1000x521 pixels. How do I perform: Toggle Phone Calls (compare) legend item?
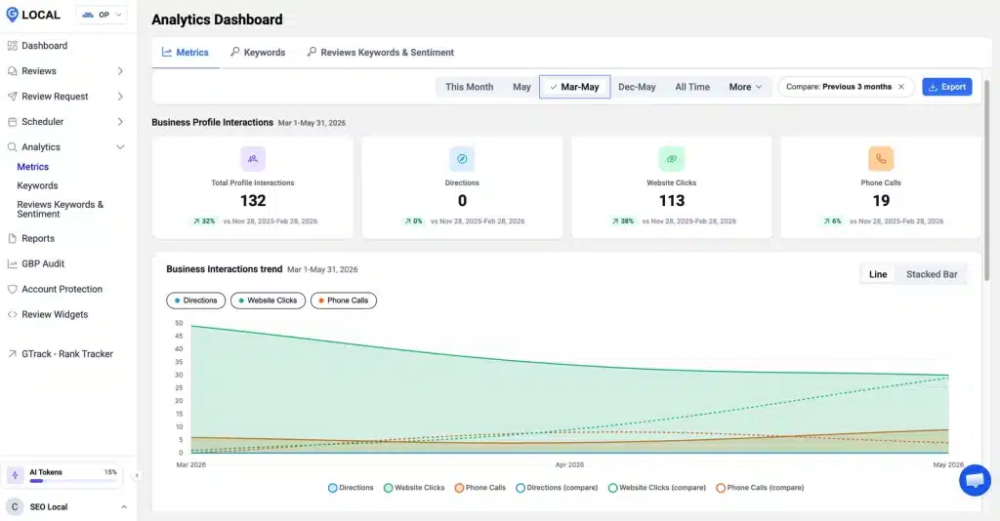point(760,488)
